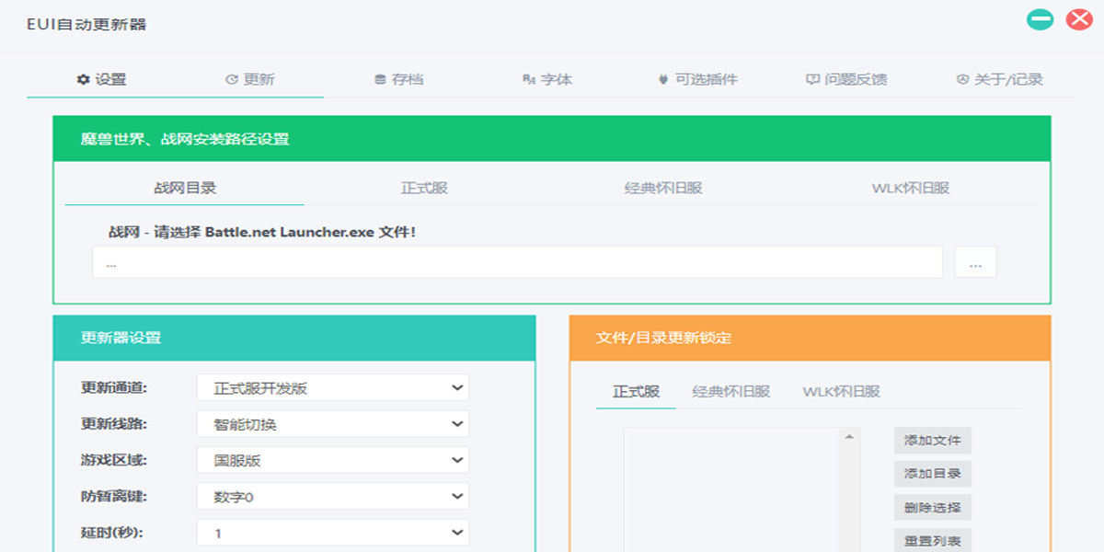Image resolution: width=1104 pixels, height=552 pixels.
Task: Open the 更新线路 dropdown
Action: pyautogui.click(x=333, y=424)
